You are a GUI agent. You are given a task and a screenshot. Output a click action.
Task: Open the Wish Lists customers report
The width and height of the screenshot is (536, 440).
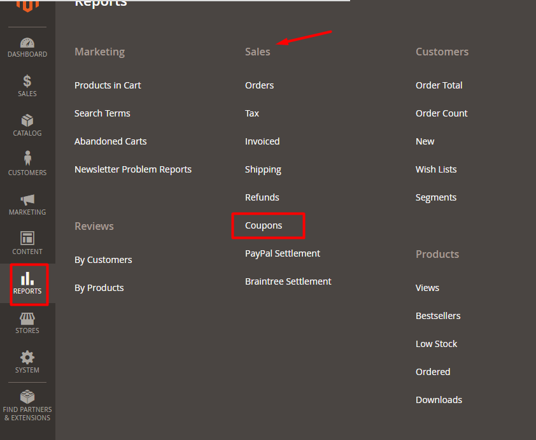(436, 169)
